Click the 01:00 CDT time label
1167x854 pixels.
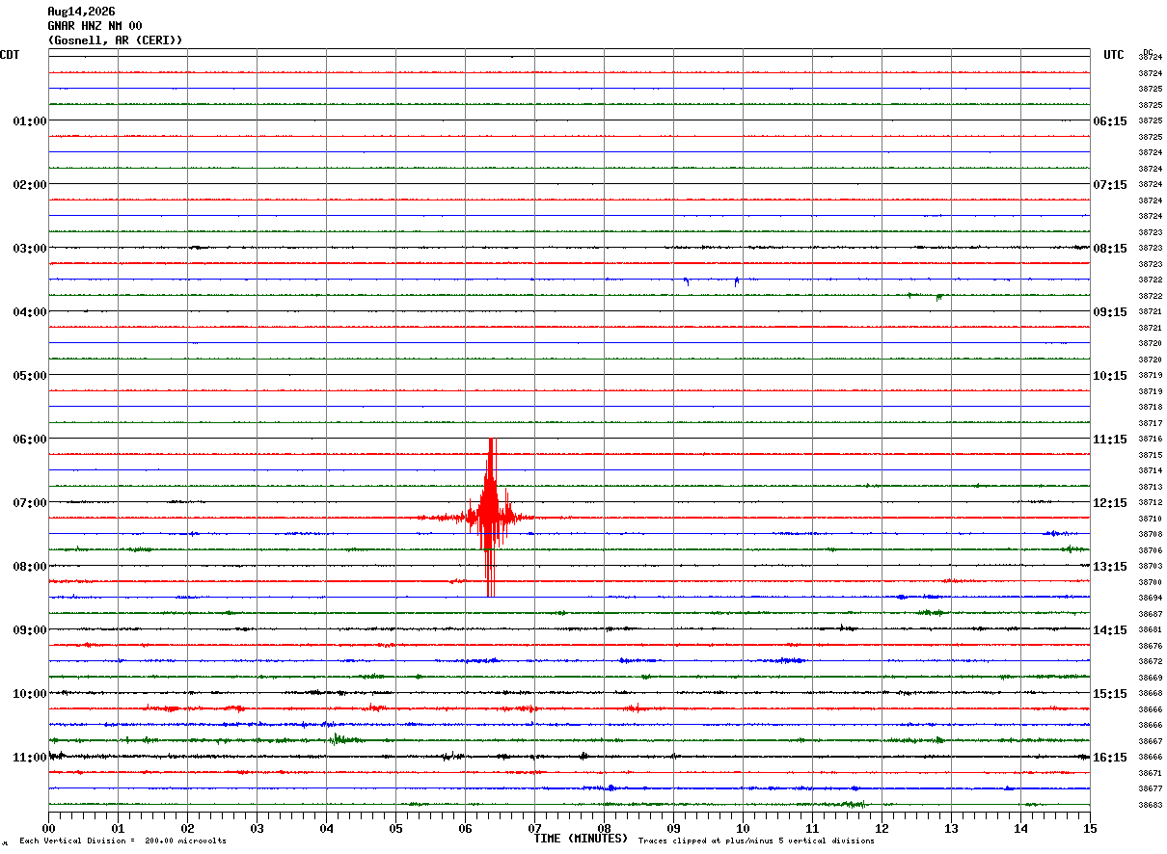pos(30,121)
